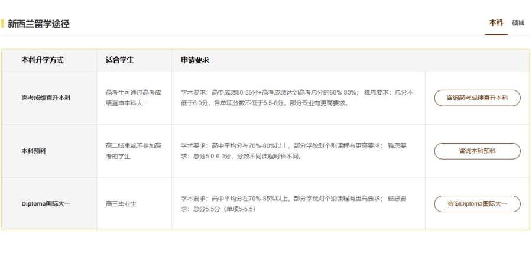Switch to the 本科 tab
The height and width of the screenshot is (260, 532).
point(495,22)
